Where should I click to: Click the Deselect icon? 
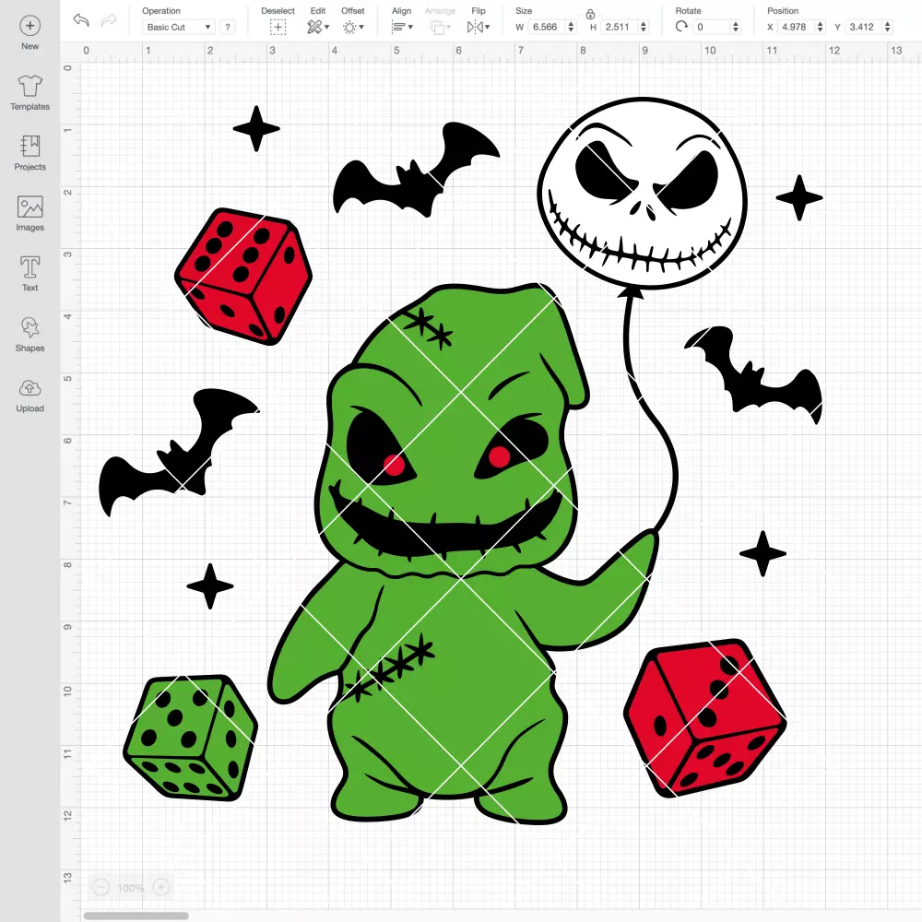(x=278, y=27)
